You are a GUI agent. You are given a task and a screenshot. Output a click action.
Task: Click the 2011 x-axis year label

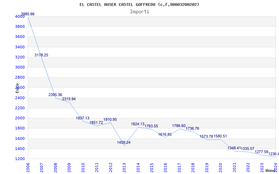(97, 168)
